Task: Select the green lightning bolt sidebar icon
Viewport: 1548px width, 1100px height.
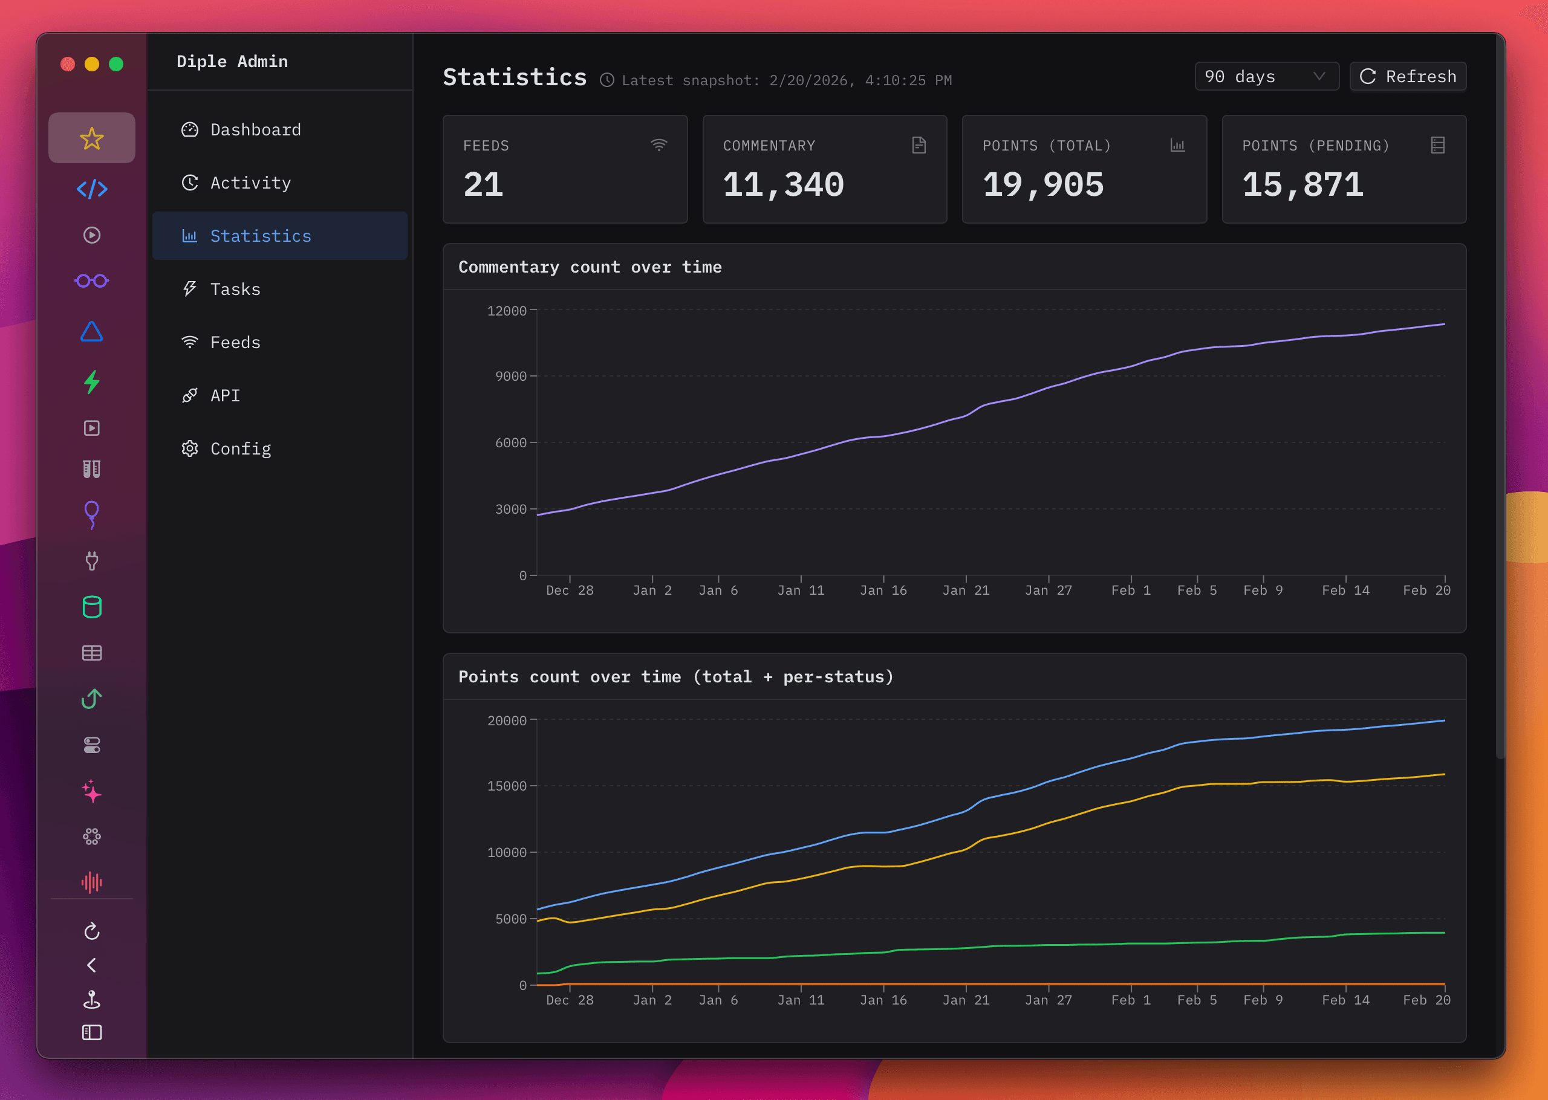Action: click(91, 382)
